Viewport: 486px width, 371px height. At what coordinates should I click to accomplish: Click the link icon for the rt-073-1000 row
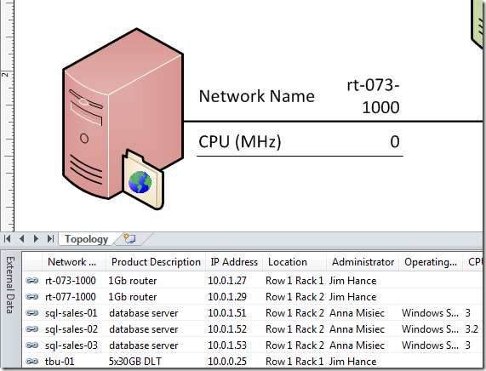pyautogui.click(x=32, y=281)
